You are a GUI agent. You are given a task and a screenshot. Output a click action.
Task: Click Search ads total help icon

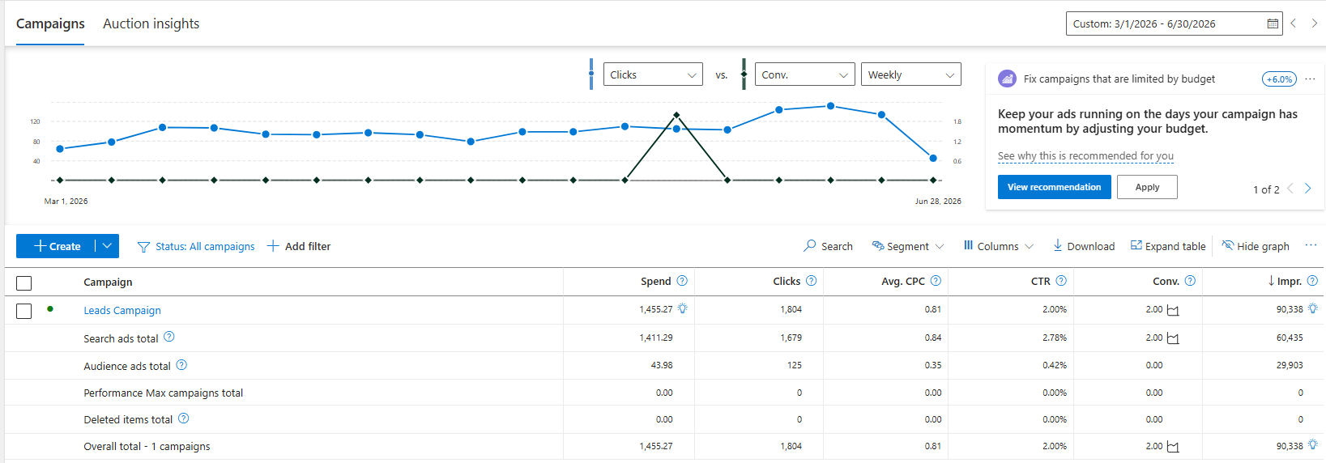(169, 337)
